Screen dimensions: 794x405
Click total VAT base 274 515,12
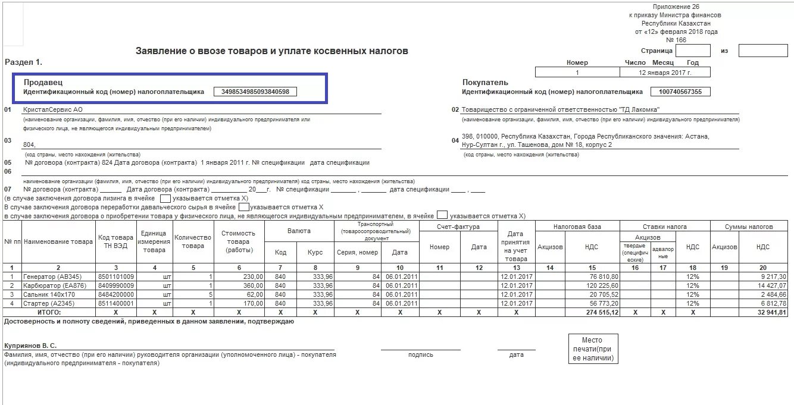coord(601,312)
